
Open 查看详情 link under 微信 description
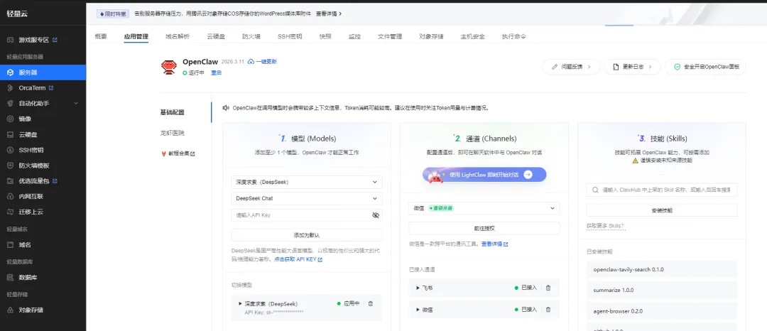tap(494, 244)
